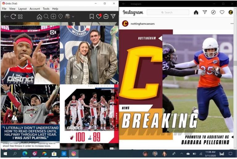This screenshot has height=159, width=237.
Task: Open search in Grids toolbar
Action: 46,16
